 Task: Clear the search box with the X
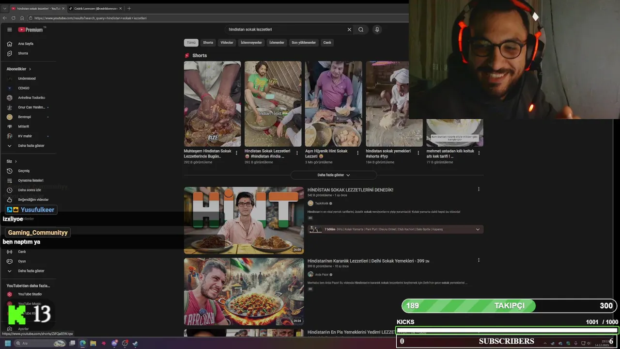(349, 30)
